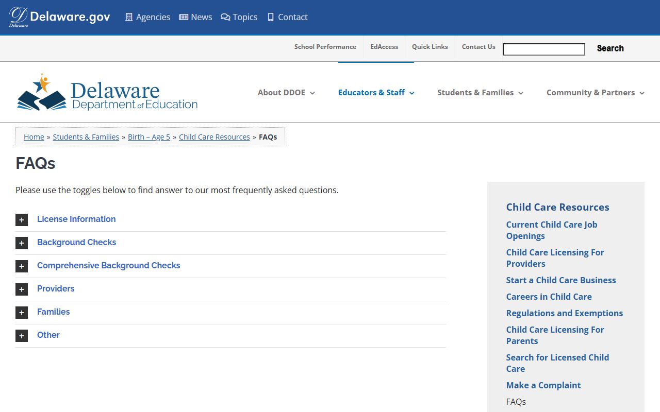Open Students & Families breadcrumb link

tap(86, 137)
